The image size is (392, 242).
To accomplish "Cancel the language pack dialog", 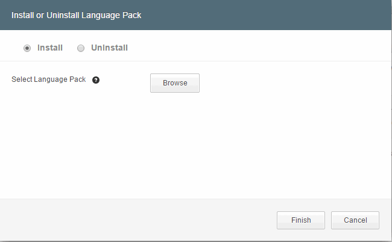I will [355, 220].
